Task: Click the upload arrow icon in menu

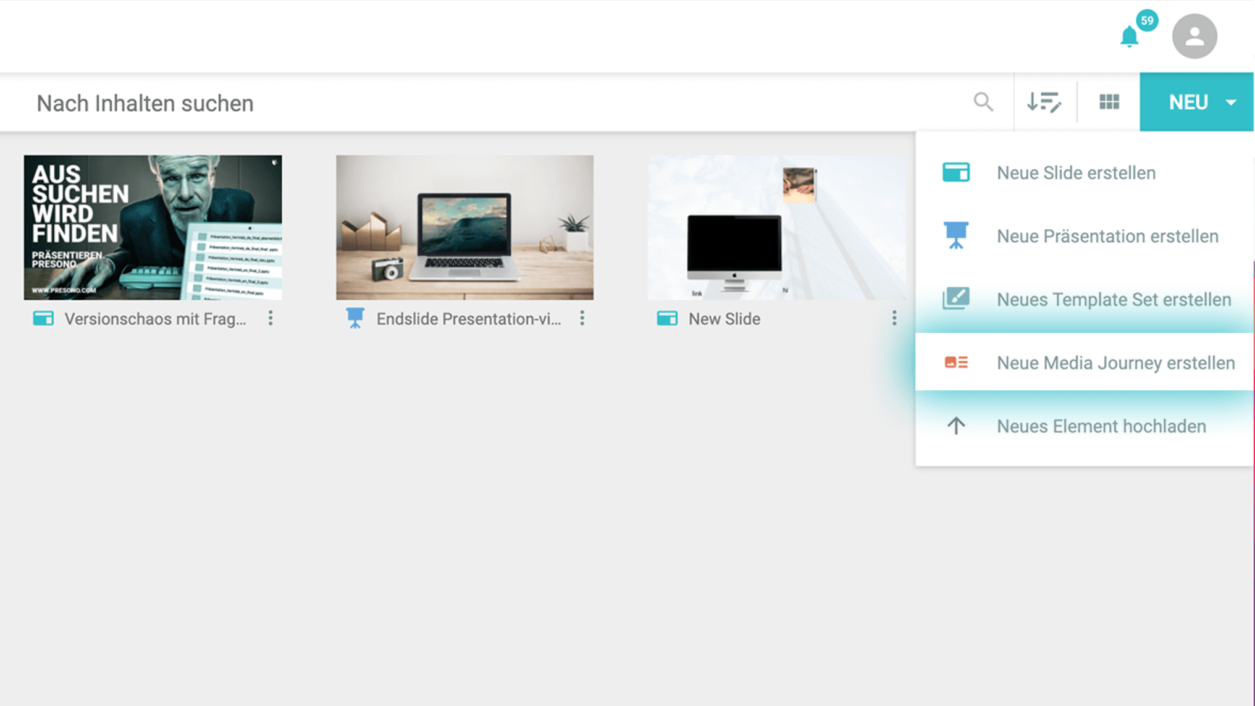Action: point(956,426)
